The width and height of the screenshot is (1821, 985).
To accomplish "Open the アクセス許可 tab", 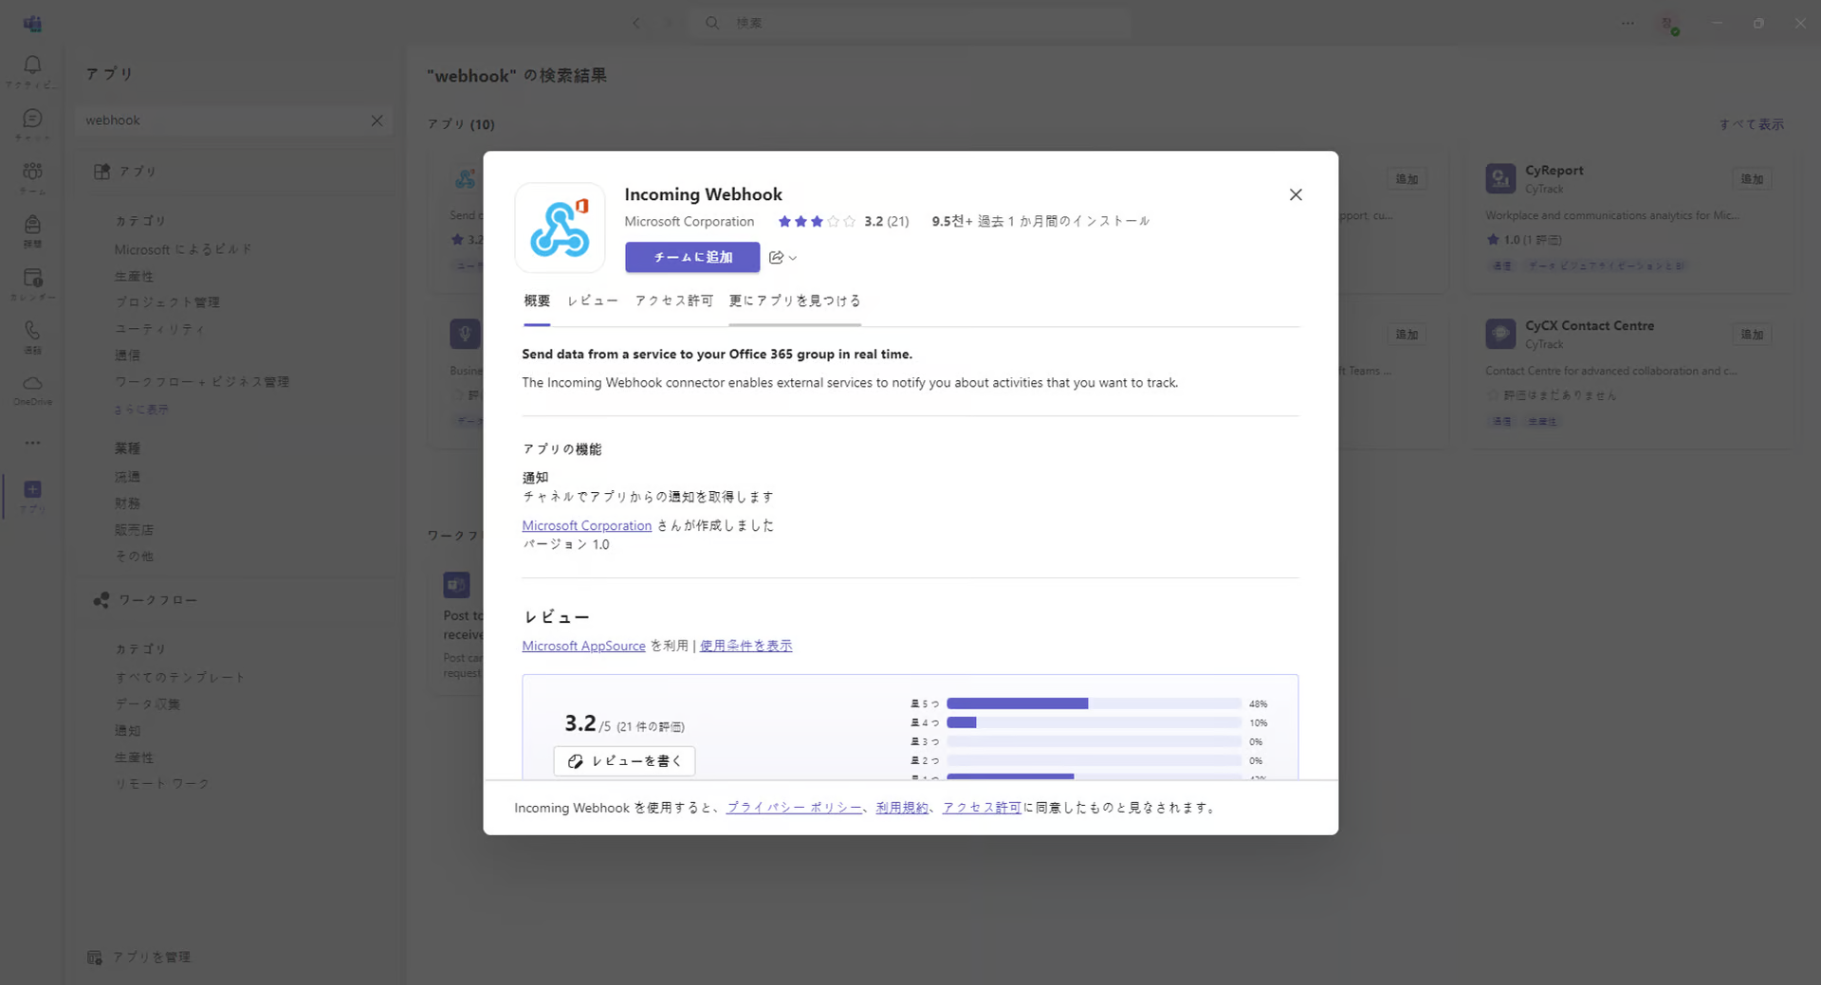I will (674, 301).
